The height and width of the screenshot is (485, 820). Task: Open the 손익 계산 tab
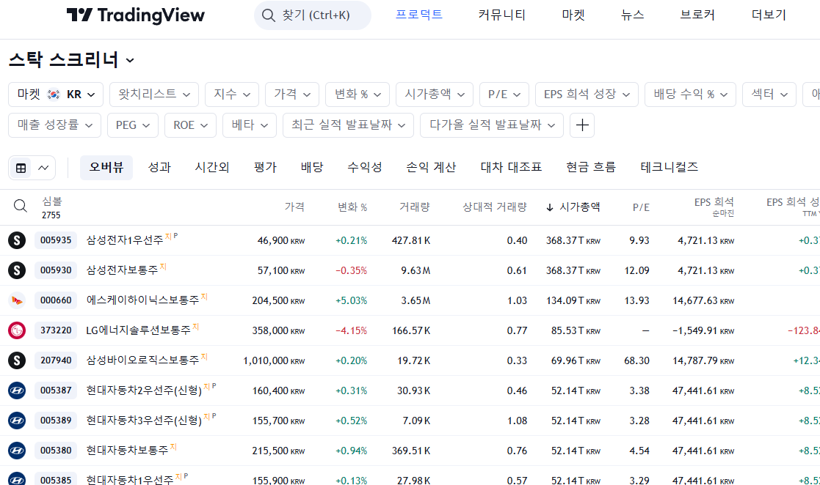[x=431, y=168]
